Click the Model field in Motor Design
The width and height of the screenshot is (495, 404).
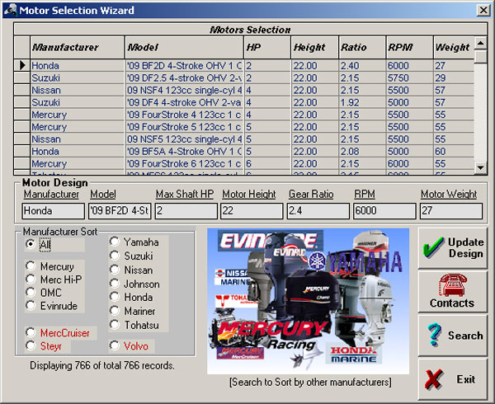click(120, 211)
